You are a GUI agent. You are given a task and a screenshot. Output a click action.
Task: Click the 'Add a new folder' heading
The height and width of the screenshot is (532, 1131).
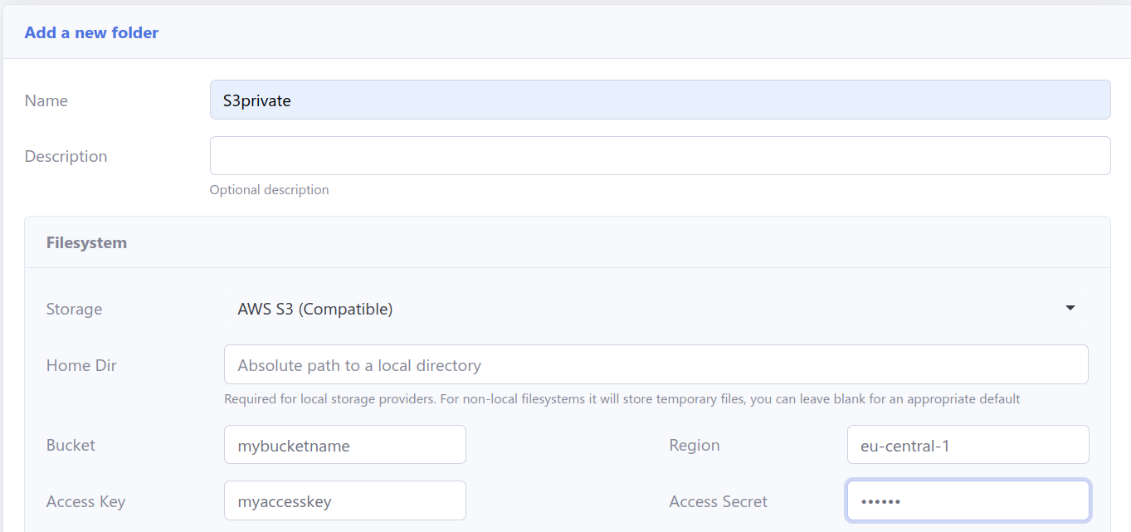coord(91,33)
